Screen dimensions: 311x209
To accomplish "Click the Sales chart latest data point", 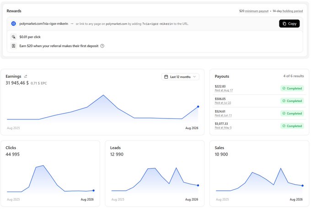I will (x=302, y=186).
